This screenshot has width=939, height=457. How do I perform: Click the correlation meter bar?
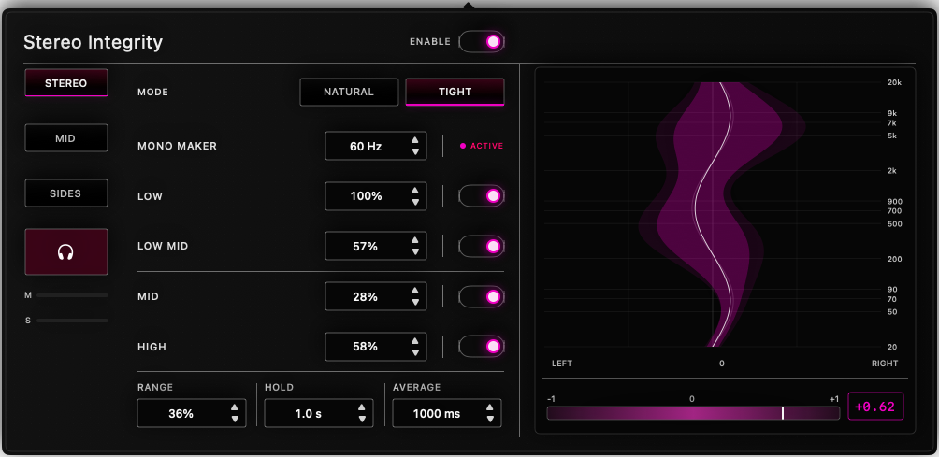693,413
